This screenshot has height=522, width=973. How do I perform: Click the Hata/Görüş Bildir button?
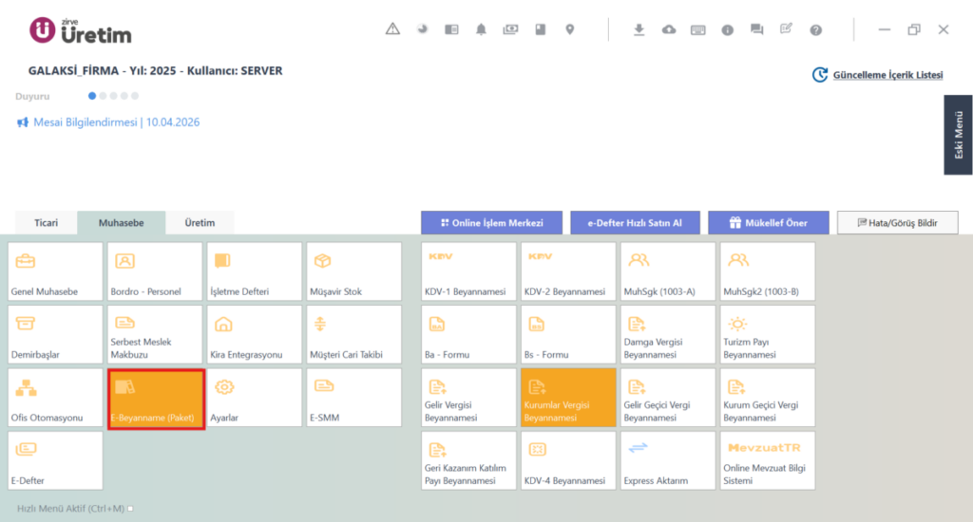tap(897, 223)
